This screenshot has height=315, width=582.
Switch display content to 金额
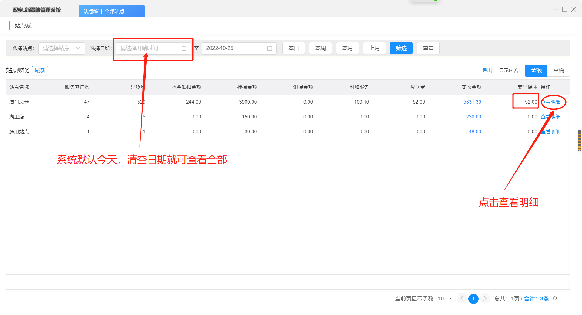click(536, 70)
